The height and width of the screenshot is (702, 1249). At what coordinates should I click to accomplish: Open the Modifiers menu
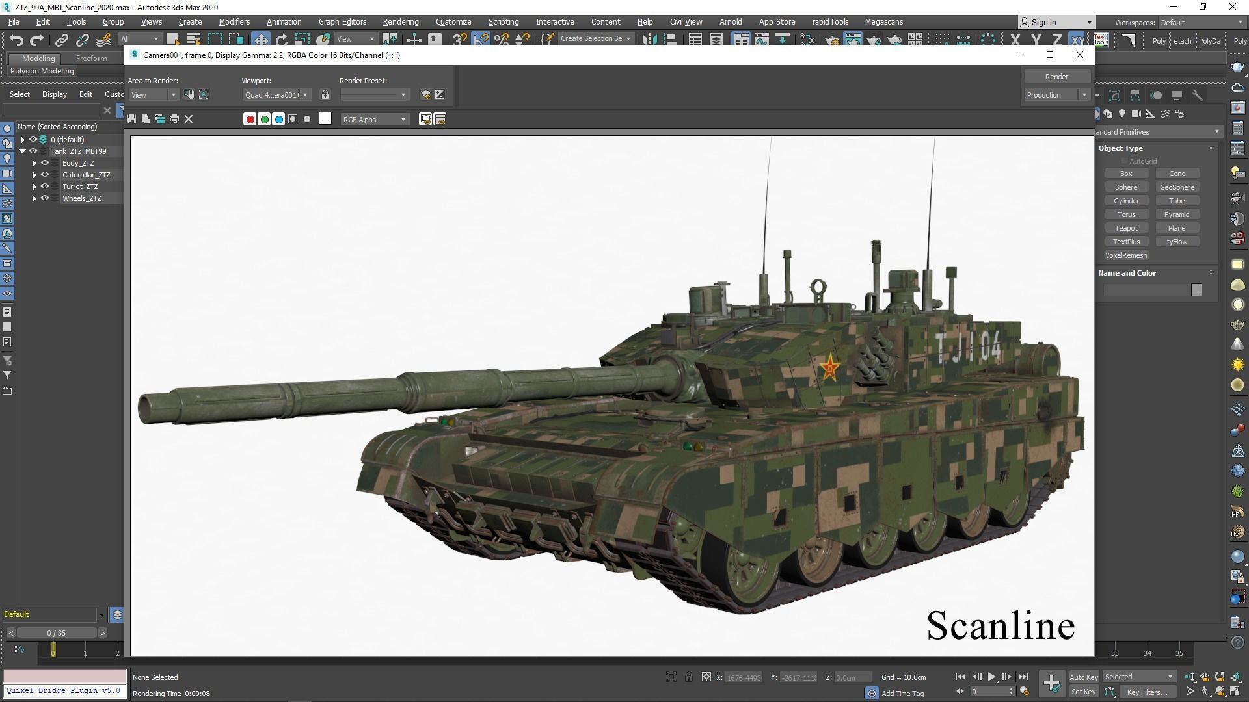[234, 22]
